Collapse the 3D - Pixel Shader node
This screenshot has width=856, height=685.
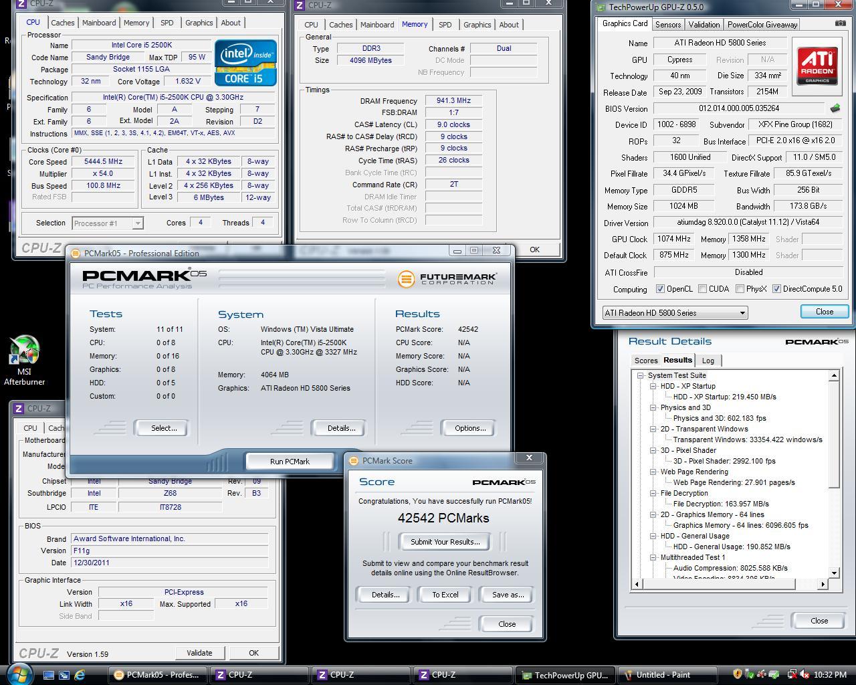pyautogui.click(x=653, y=450)
